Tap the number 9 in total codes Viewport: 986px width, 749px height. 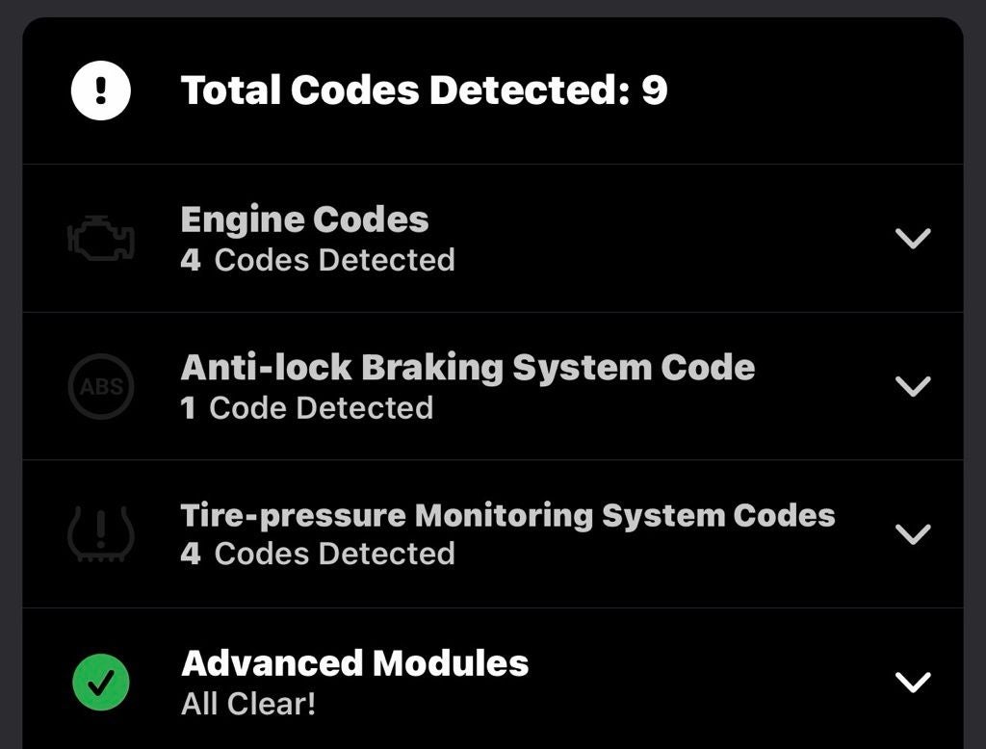[x=655, y=90]
